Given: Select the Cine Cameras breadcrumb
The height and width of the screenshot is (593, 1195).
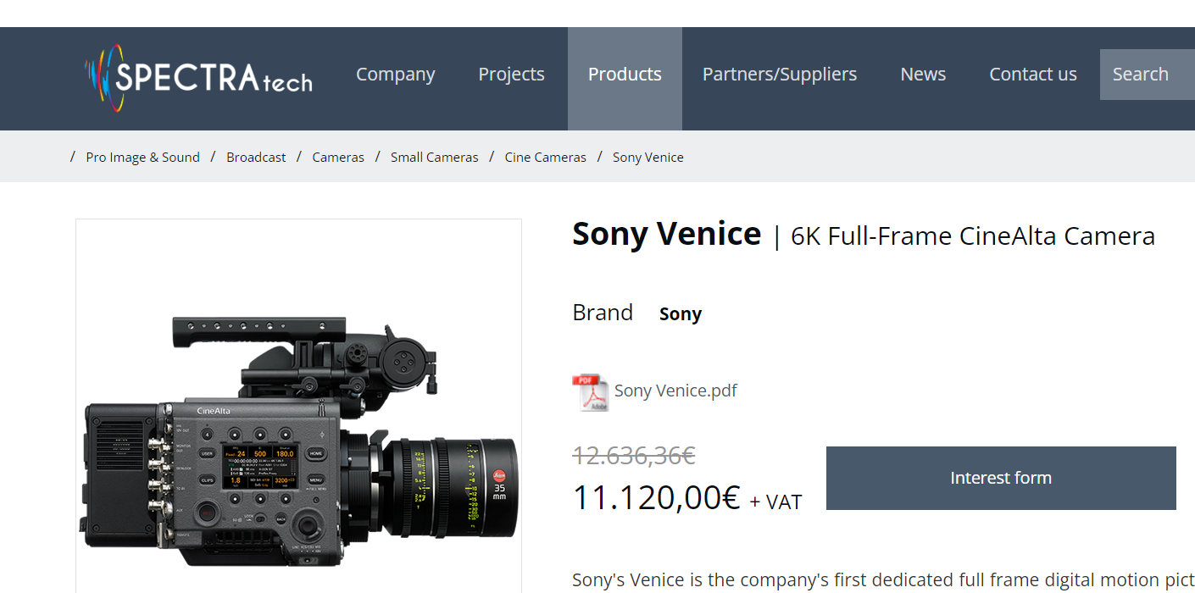Looking at the screenshot, I should click(x=545, y=158).
